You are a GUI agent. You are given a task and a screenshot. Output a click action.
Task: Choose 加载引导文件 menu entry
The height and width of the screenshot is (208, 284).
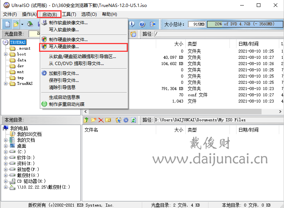coord(84,73)
